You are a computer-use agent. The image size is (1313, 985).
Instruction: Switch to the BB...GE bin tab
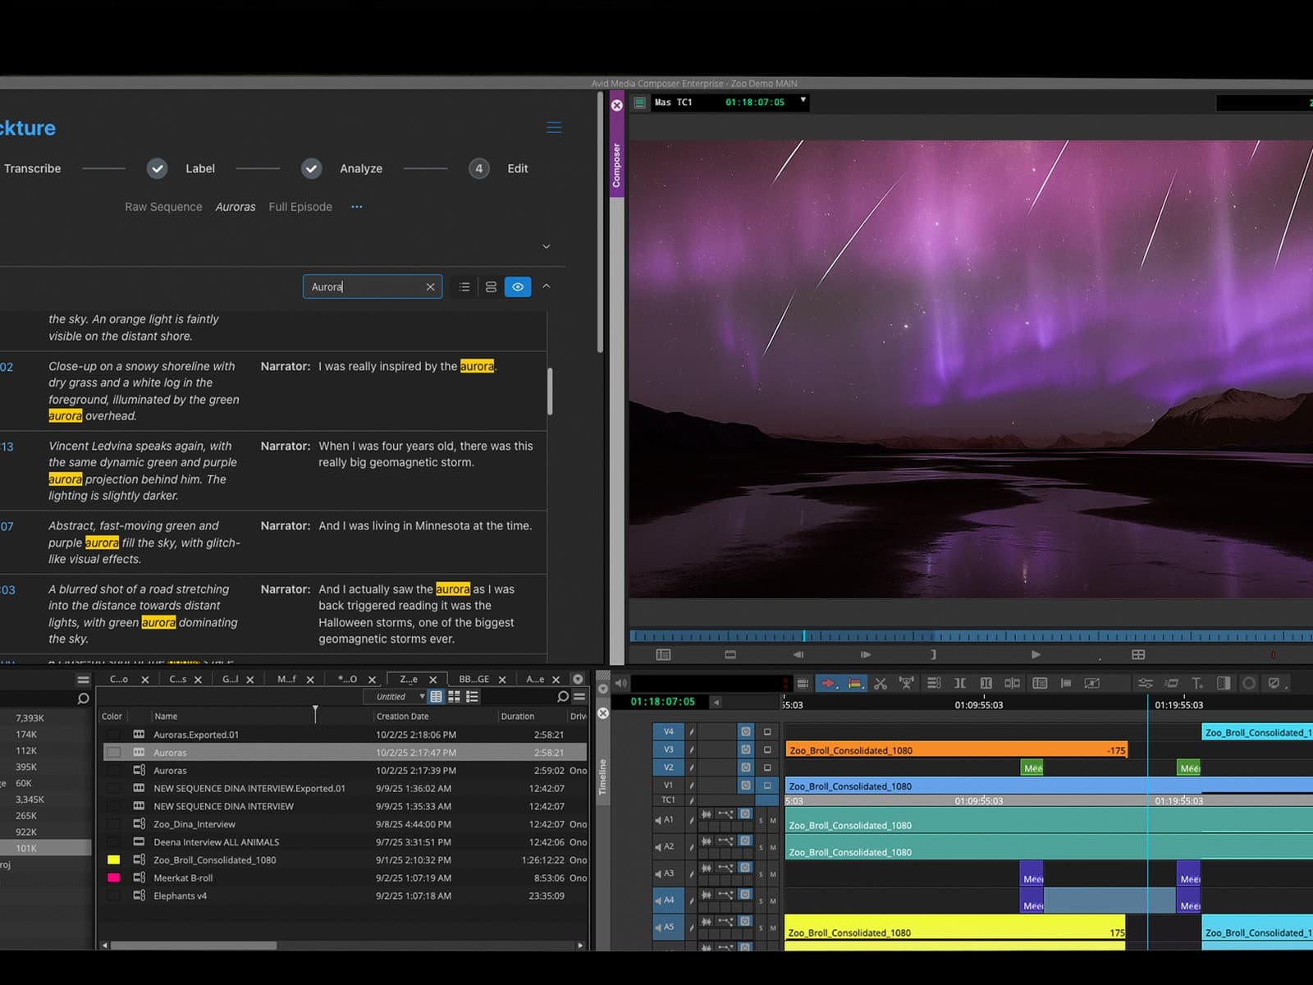point(474,679)
